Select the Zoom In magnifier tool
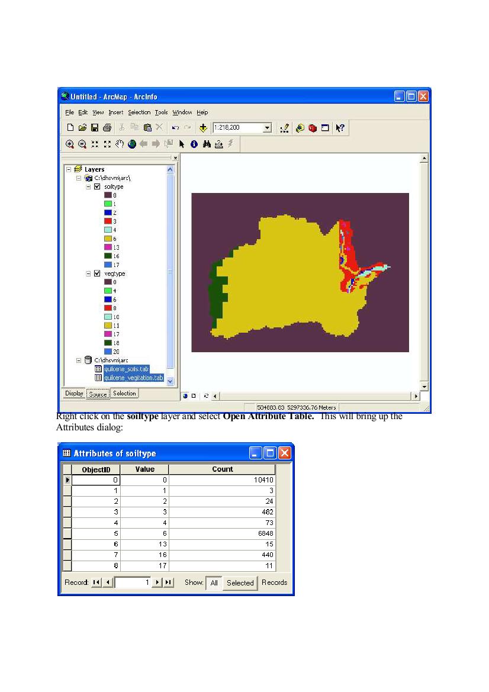489x692 pixels. [x=70, y=144]
